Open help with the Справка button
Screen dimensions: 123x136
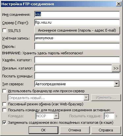click(106, 130)
